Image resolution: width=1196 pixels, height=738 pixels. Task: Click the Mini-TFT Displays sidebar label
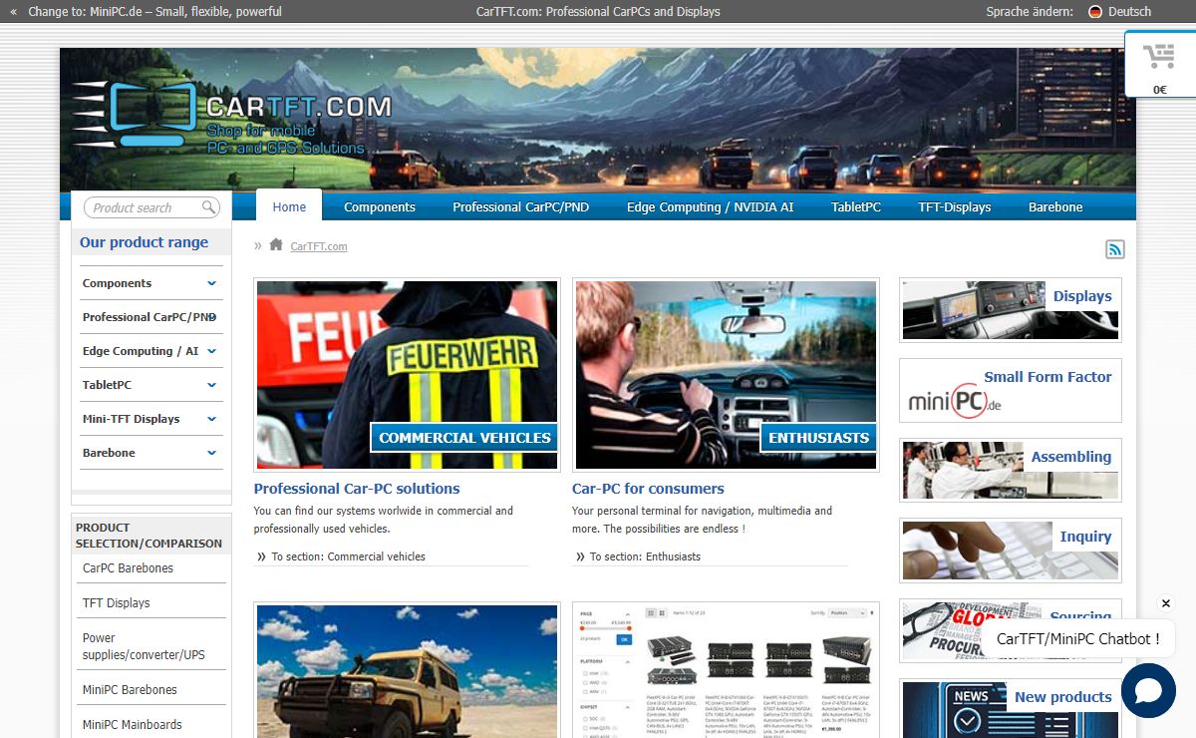click(131, 419)
